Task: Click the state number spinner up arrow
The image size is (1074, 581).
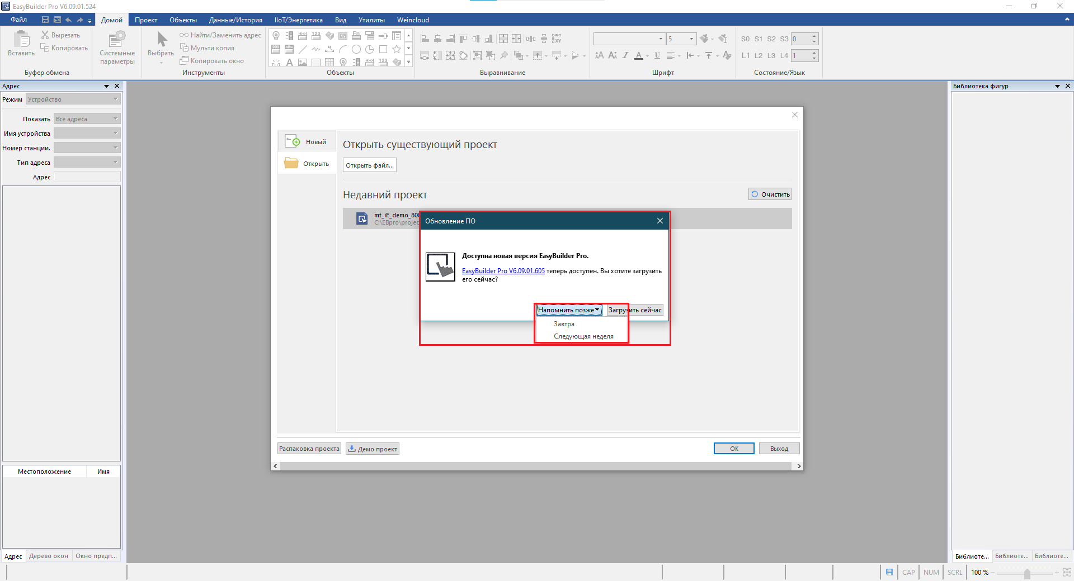Action: click(x=814, y=36)
